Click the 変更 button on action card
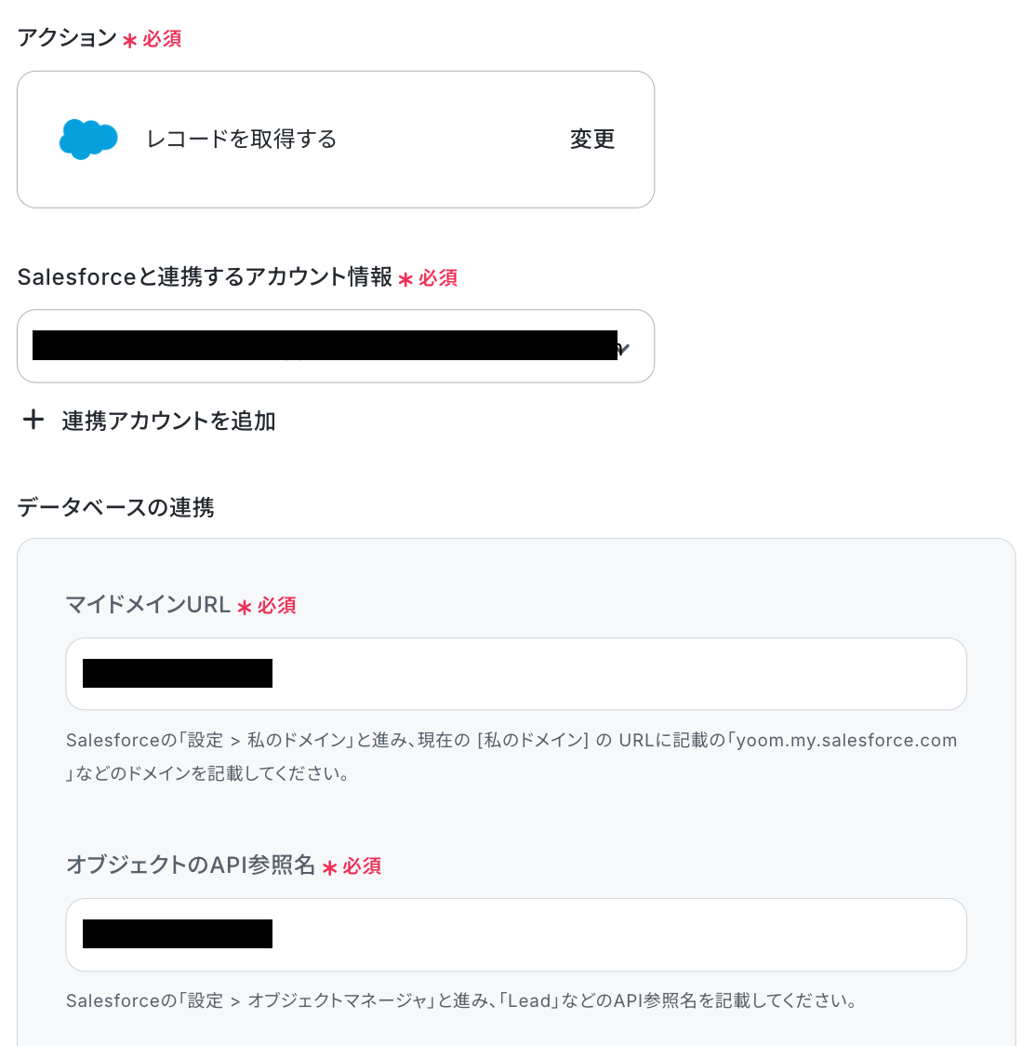This screenshot has height=1046, width=1036. click(592, 140)
